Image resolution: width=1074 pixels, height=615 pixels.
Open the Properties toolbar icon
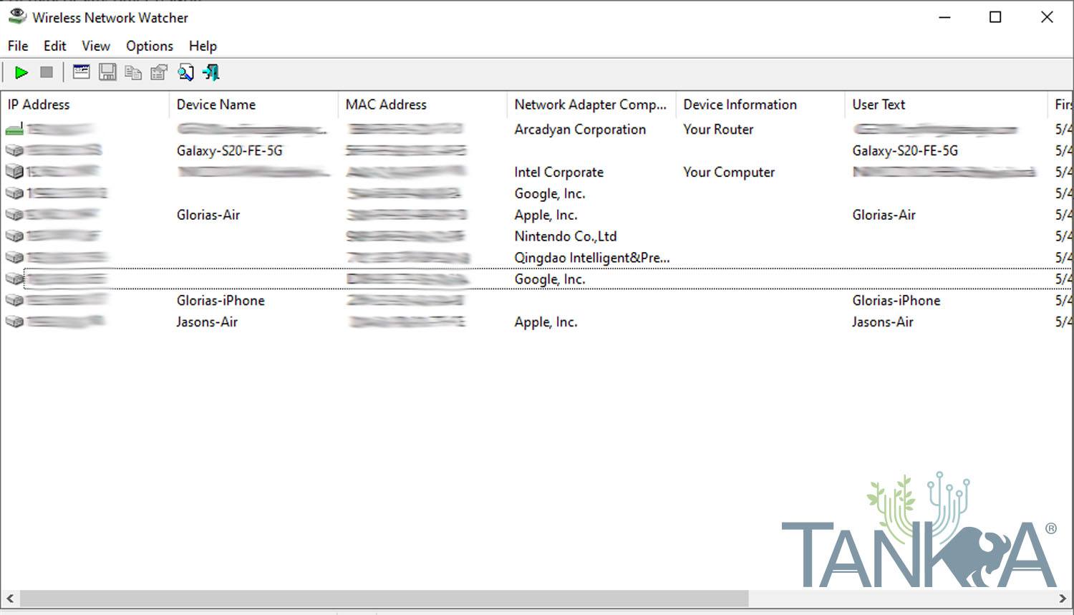click(159, 72)
